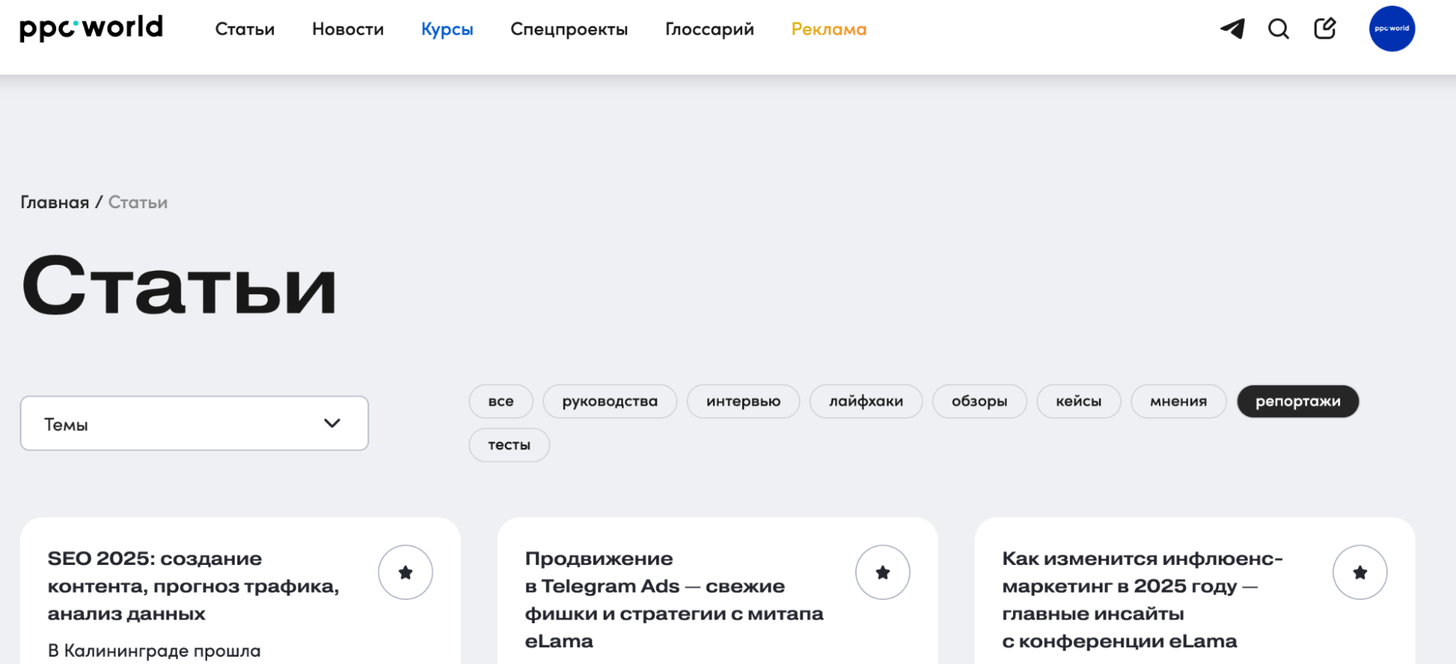This screenshot has width=1456, height=664.
Task: Enable the руководства filter chip
Action: click(x=610, y=401)
